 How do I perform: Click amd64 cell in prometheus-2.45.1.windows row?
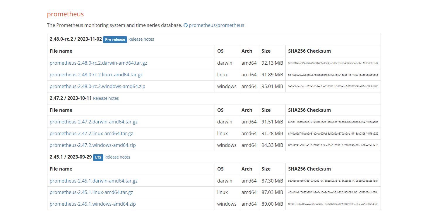(x=249, y=204)
